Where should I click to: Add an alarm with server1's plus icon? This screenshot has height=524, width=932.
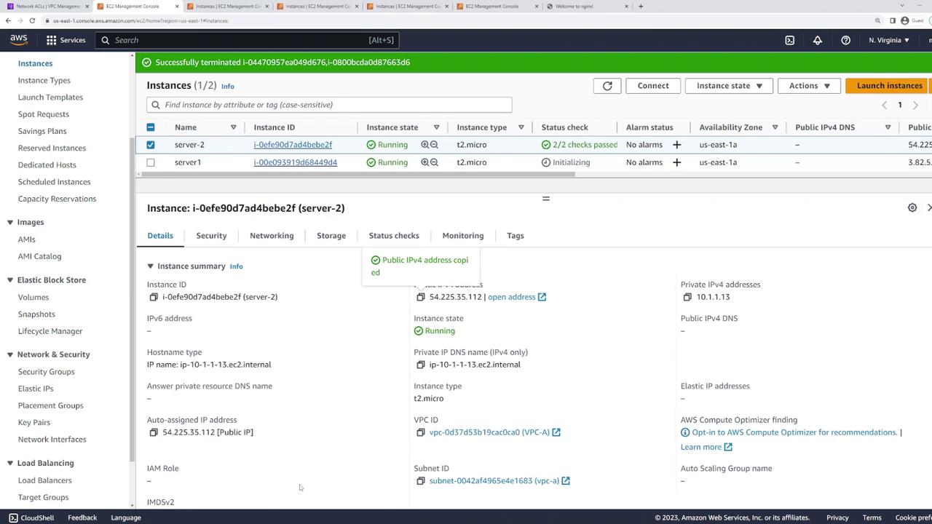tap(676, 162)
